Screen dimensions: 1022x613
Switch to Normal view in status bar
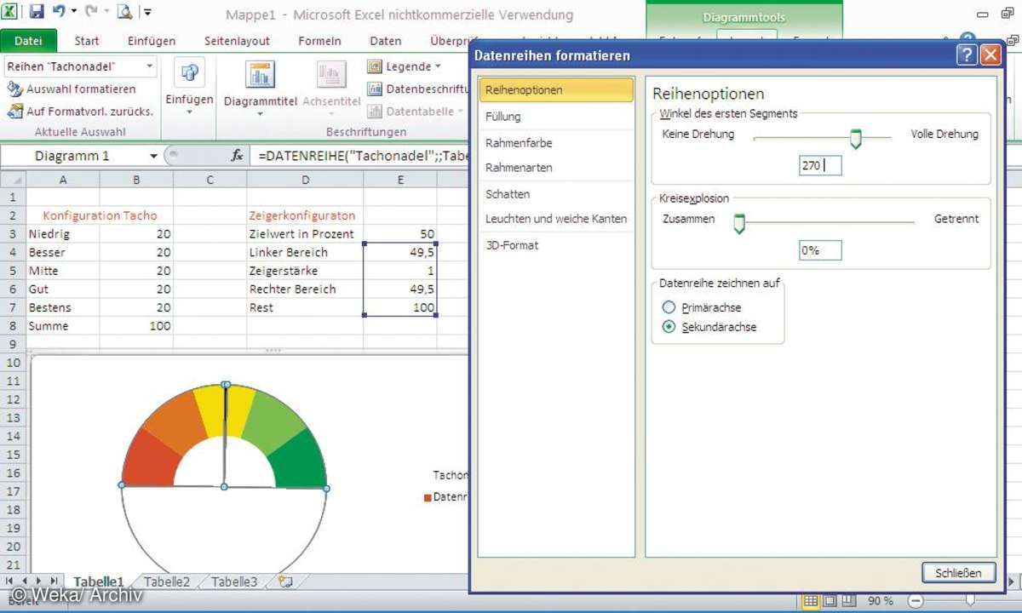pyautogui.click(x=810, y=601)
